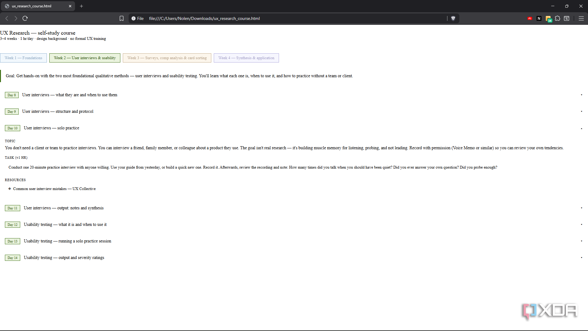The width and height of the screenshot is (588, 331).
Task: Click 'User interviews — solo practice' title
Action: 51,128
